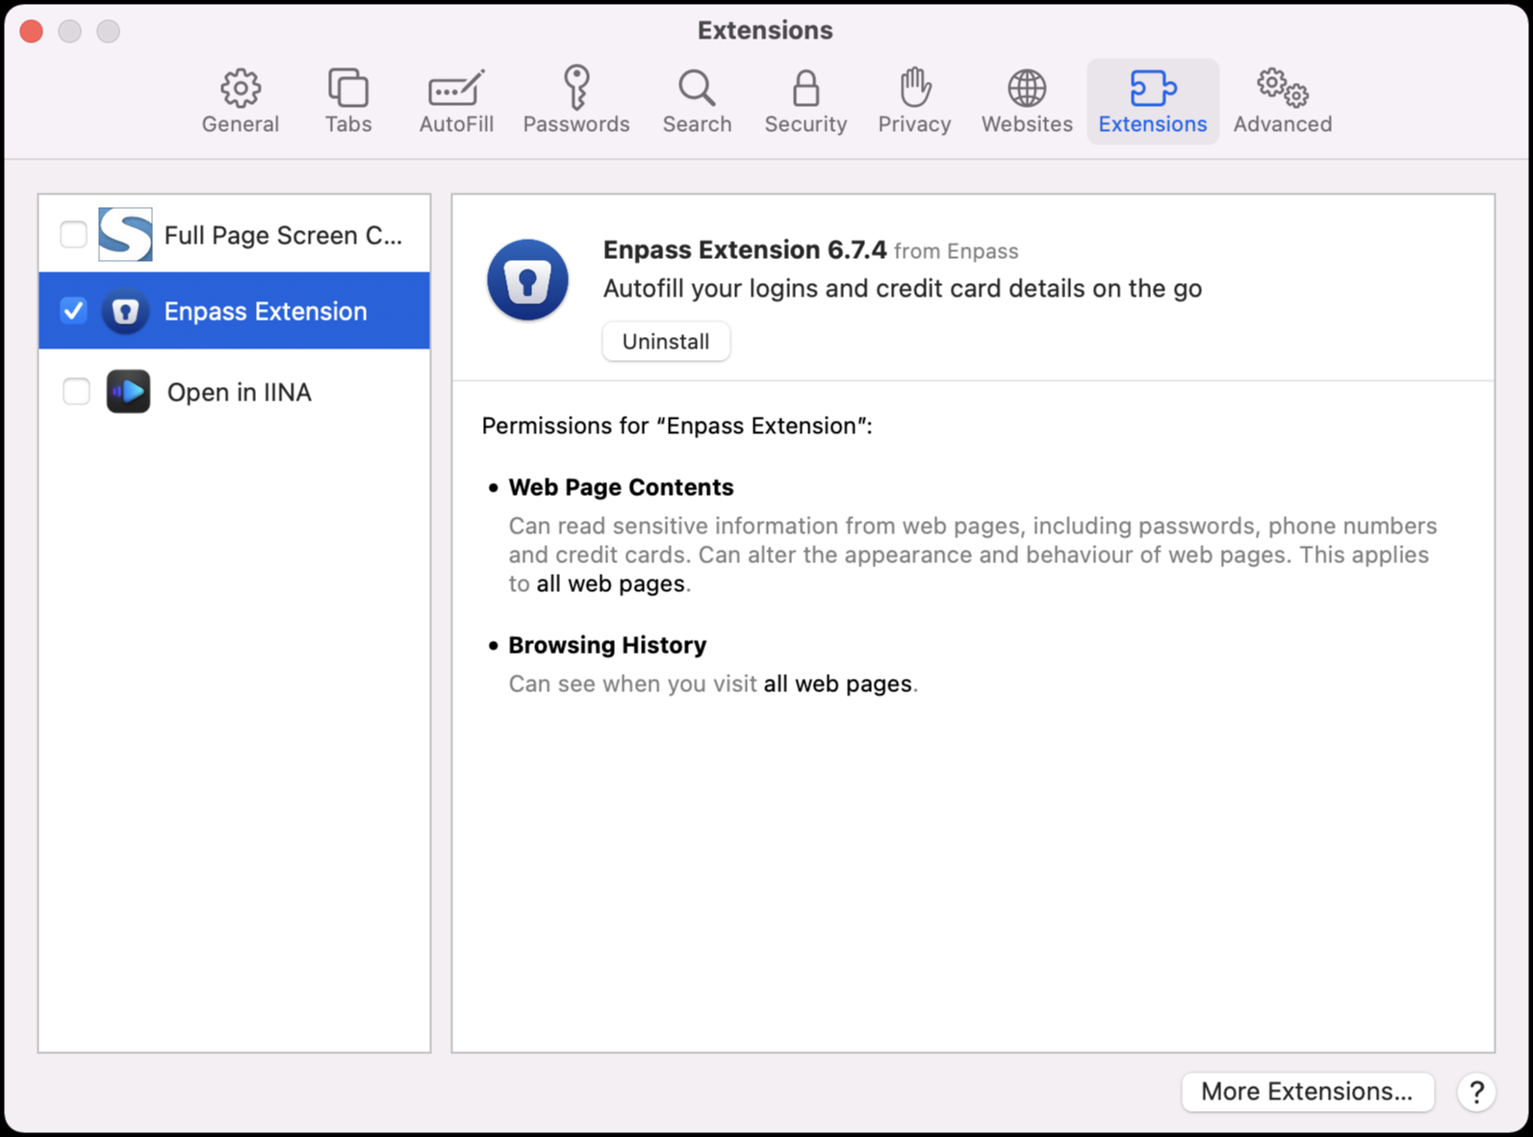Open the Advanced gears icon
This screenshot has height=1137, width=1533.
pyautogui.click(x=1283, y=88)
